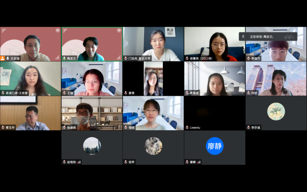Image resolution: width=307 pixels, height=192 pixels.
Task: Select 张凌闻's video tile with mask
Action: 92,113
